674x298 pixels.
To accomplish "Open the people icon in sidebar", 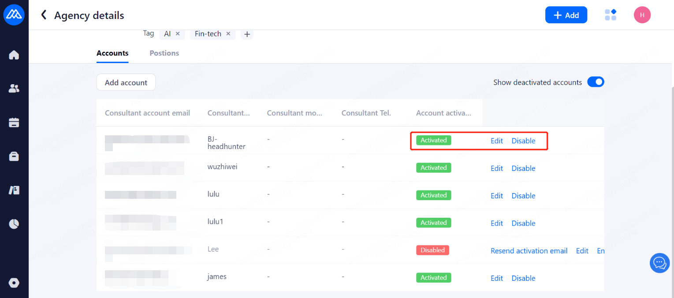I will pyautogui.click(x=14, y=89).
